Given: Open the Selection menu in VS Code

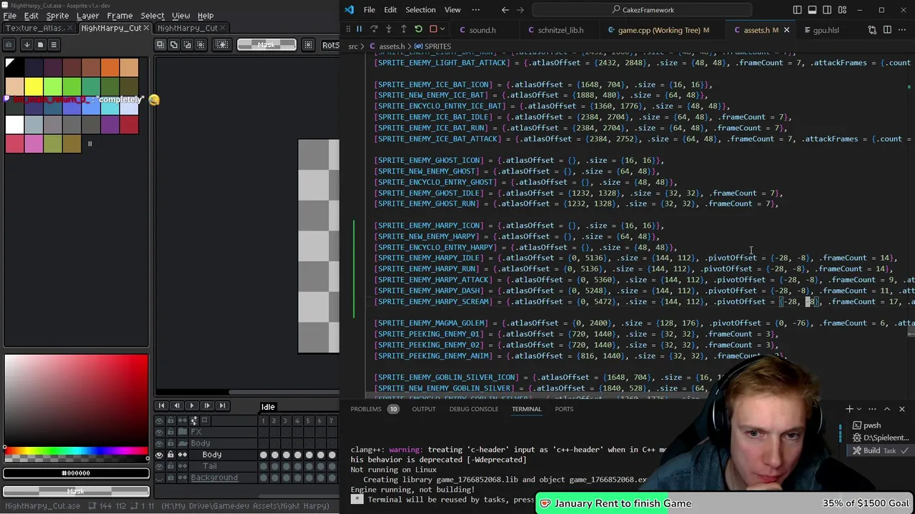Looking at the screenshot, I should pos(420,10).
